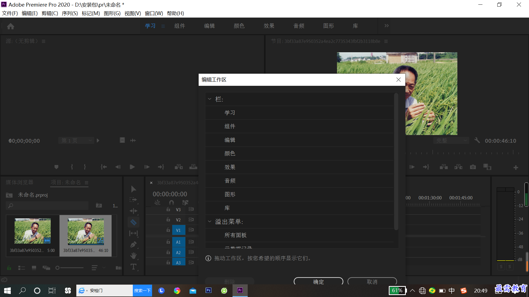Click Mark In in the Source monitor

(x=72, y=167)
